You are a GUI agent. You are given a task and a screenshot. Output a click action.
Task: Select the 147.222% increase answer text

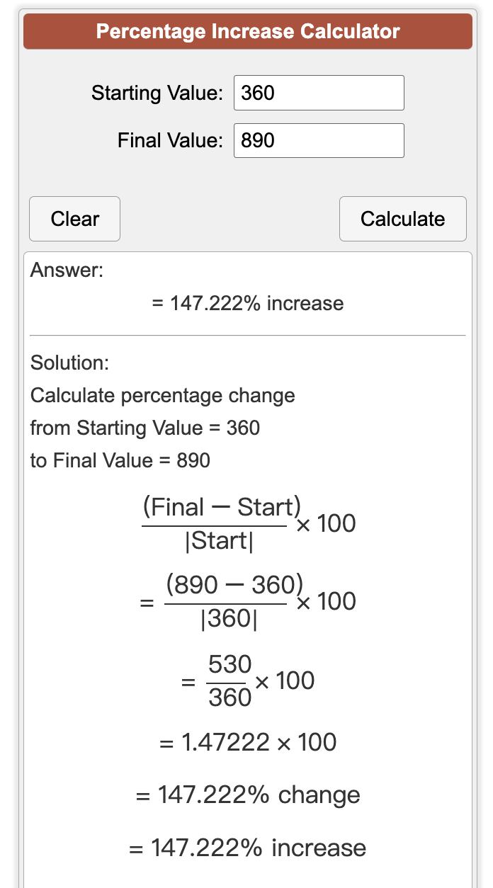click(x=248, y=303)
